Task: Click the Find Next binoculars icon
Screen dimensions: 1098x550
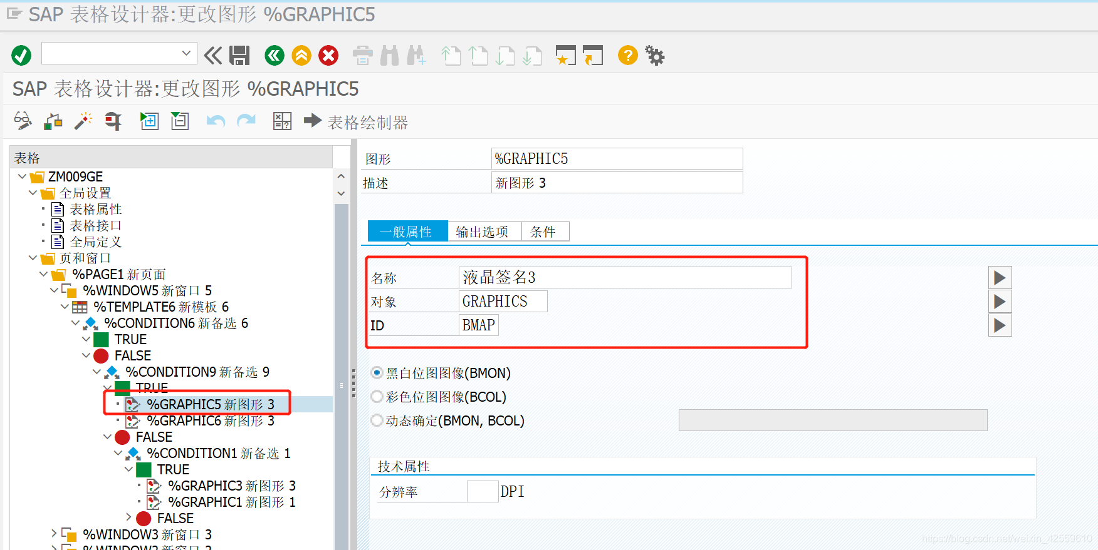Action: click(416, 55)
